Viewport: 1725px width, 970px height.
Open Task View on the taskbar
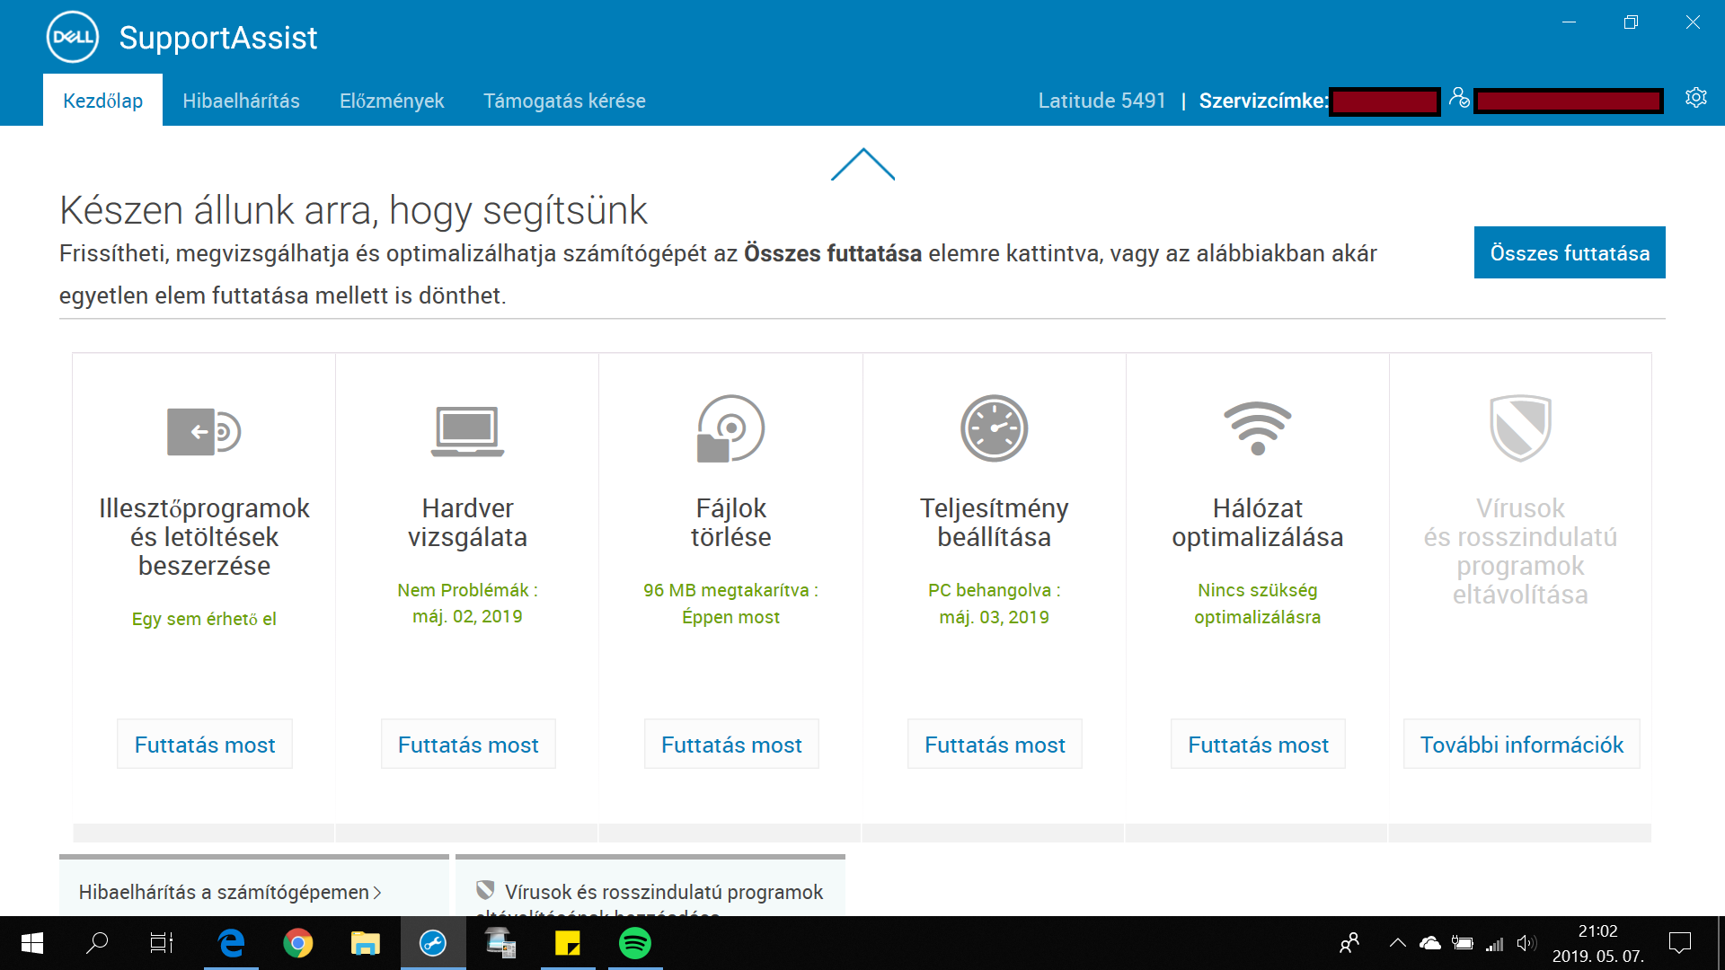pyautogui.click(x=162, y=943)
